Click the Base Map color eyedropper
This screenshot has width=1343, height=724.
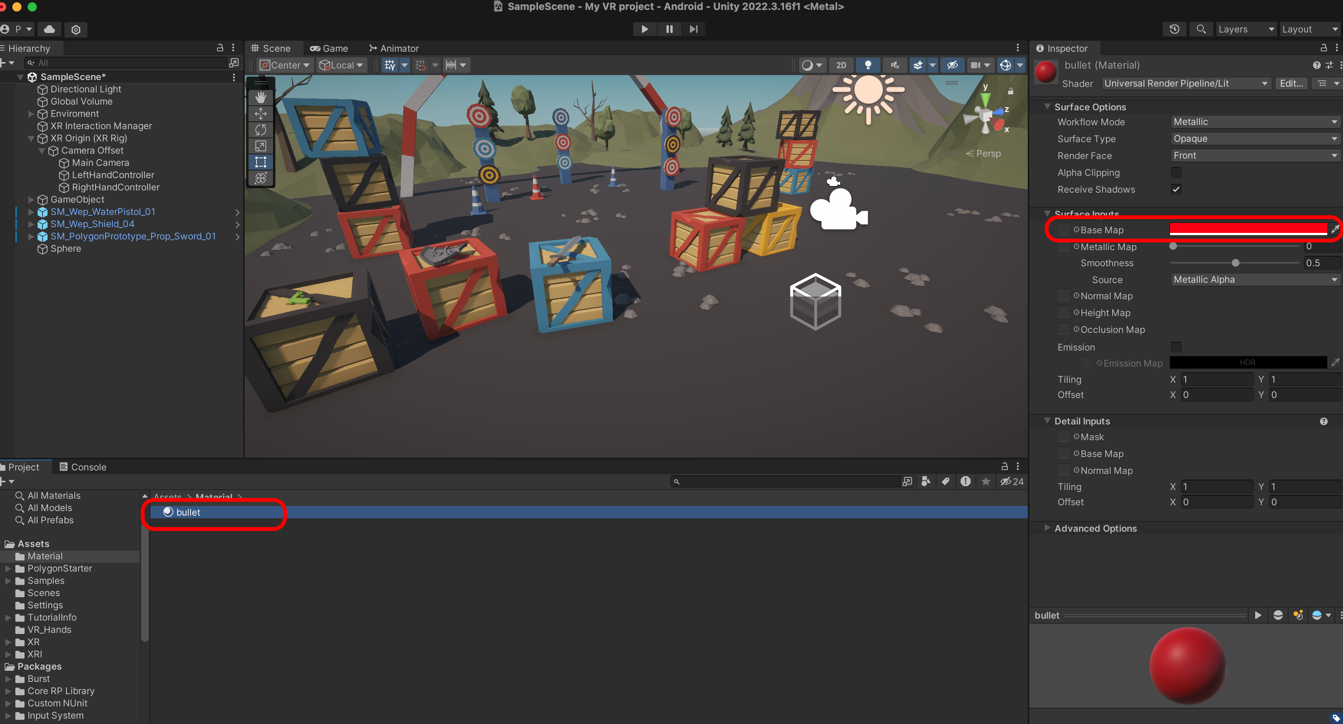tap(1335, 229)
